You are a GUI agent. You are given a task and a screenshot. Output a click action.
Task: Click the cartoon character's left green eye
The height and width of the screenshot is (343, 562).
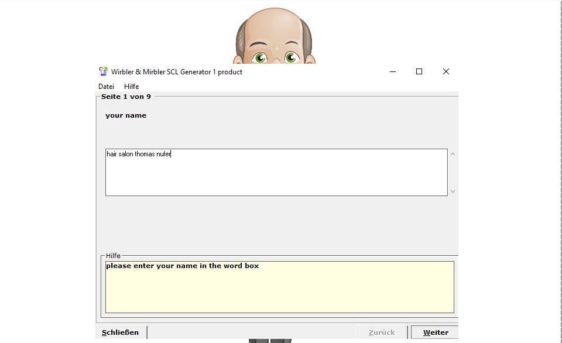259,57
